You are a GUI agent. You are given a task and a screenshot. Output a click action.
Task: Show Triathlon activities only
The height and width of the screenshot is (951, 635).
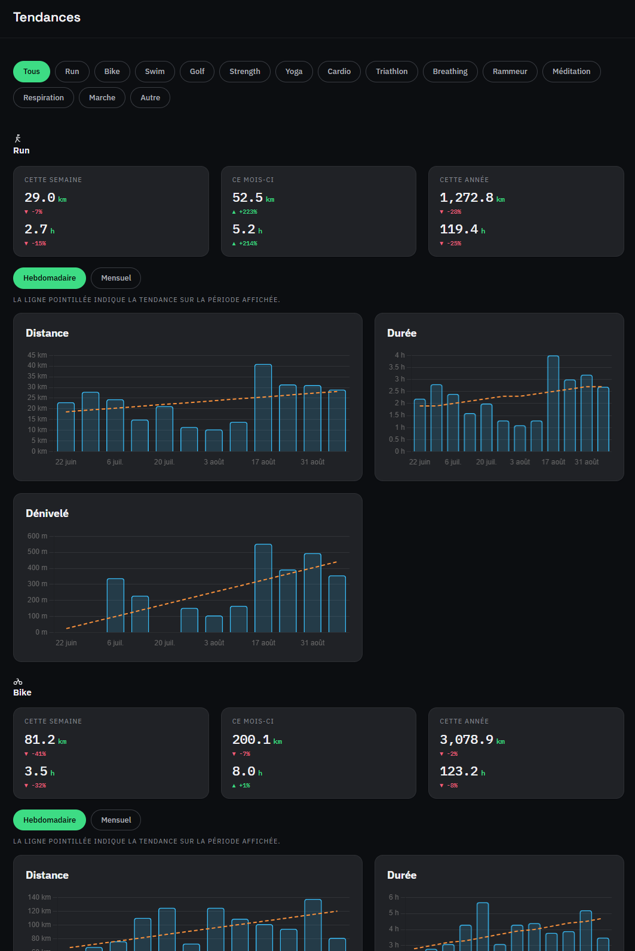pyautogui.click(x=392, y=72)
